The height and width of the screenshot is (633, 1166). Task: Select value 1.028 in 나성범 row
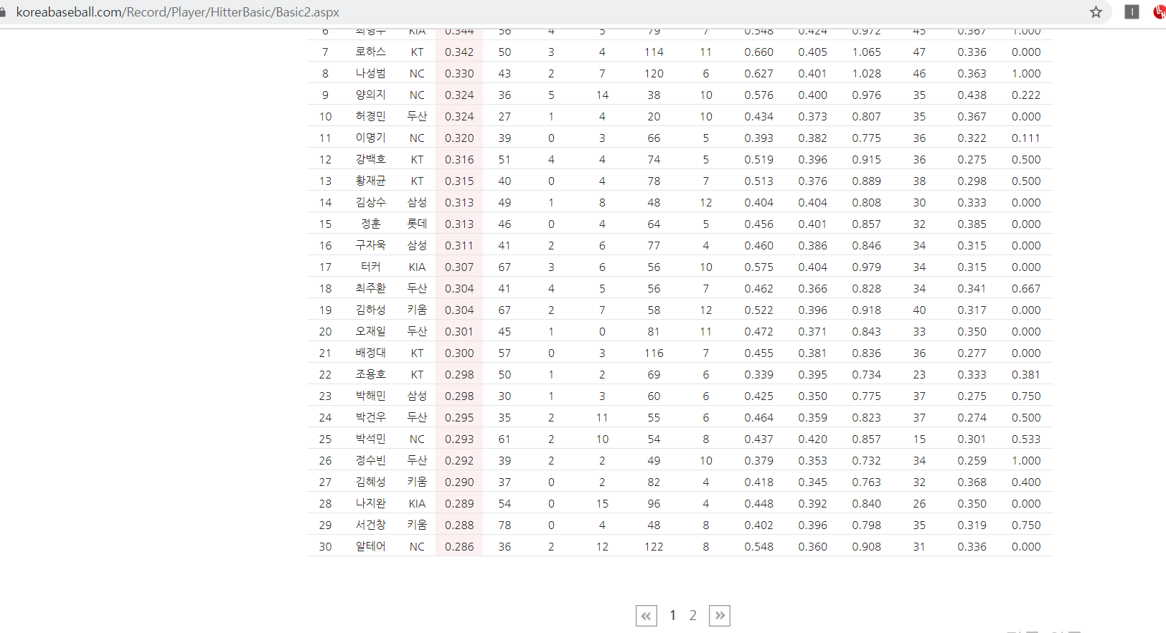[867, 73]
